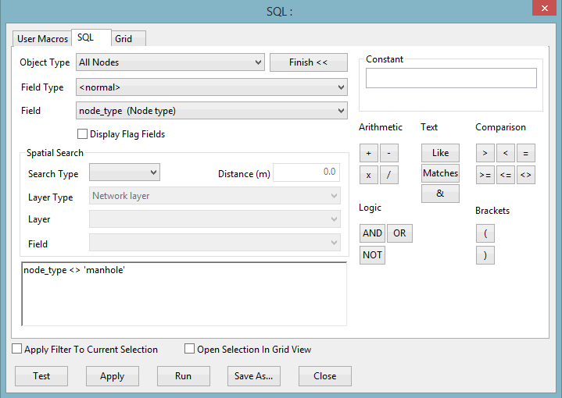The height and width of the screenshot is (398, 562).
Task: Click the Run button
Action: (x=183, y=376)
